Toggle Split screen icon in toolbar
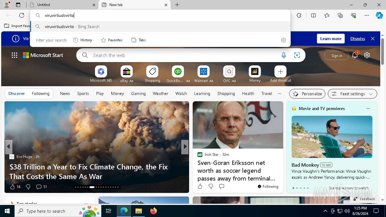This screenshot has height=217, width=386. (x=313, y=15)
